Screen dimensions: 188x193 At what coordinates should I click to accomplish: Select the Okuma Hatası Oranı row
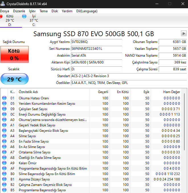click(x=91, y=98)
